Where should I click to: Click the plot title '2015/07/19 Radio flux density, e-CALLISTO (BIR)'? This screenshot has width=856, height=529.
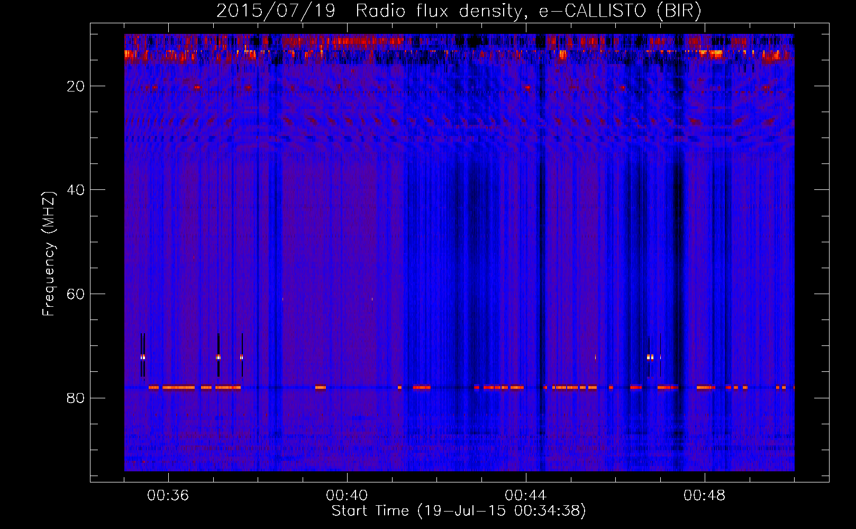point(459,11)
